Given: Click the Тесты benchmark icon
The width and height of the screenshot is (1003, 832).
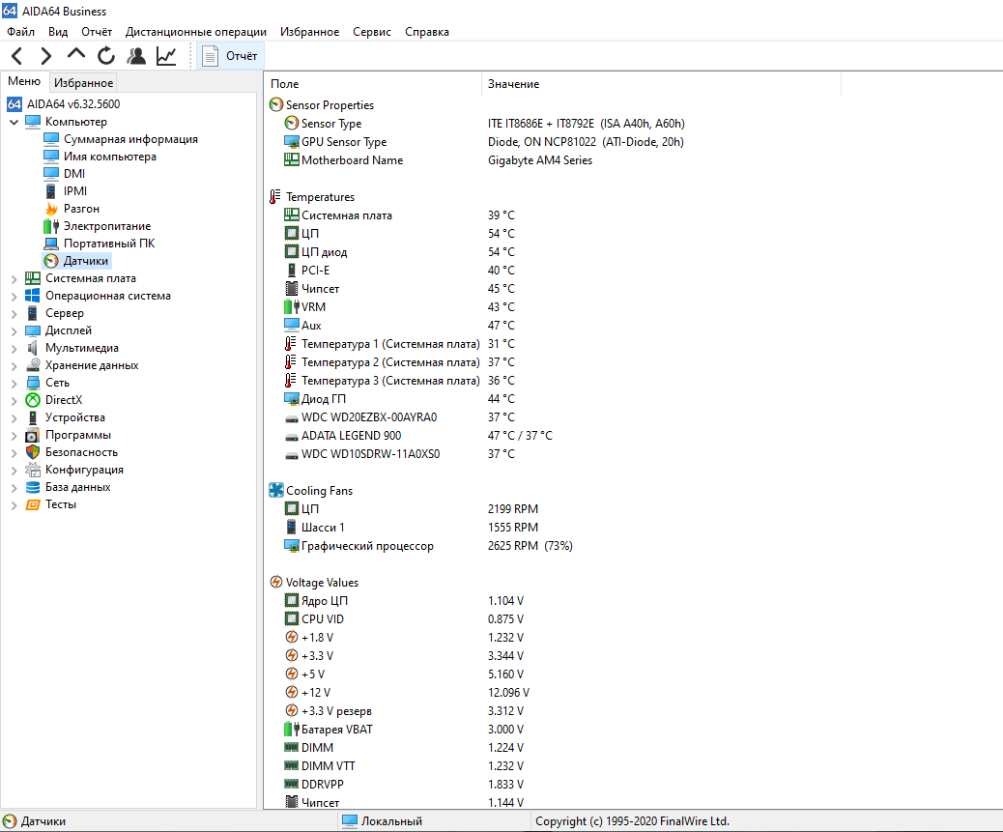Looking at the screenshot, I should (33, 504).
